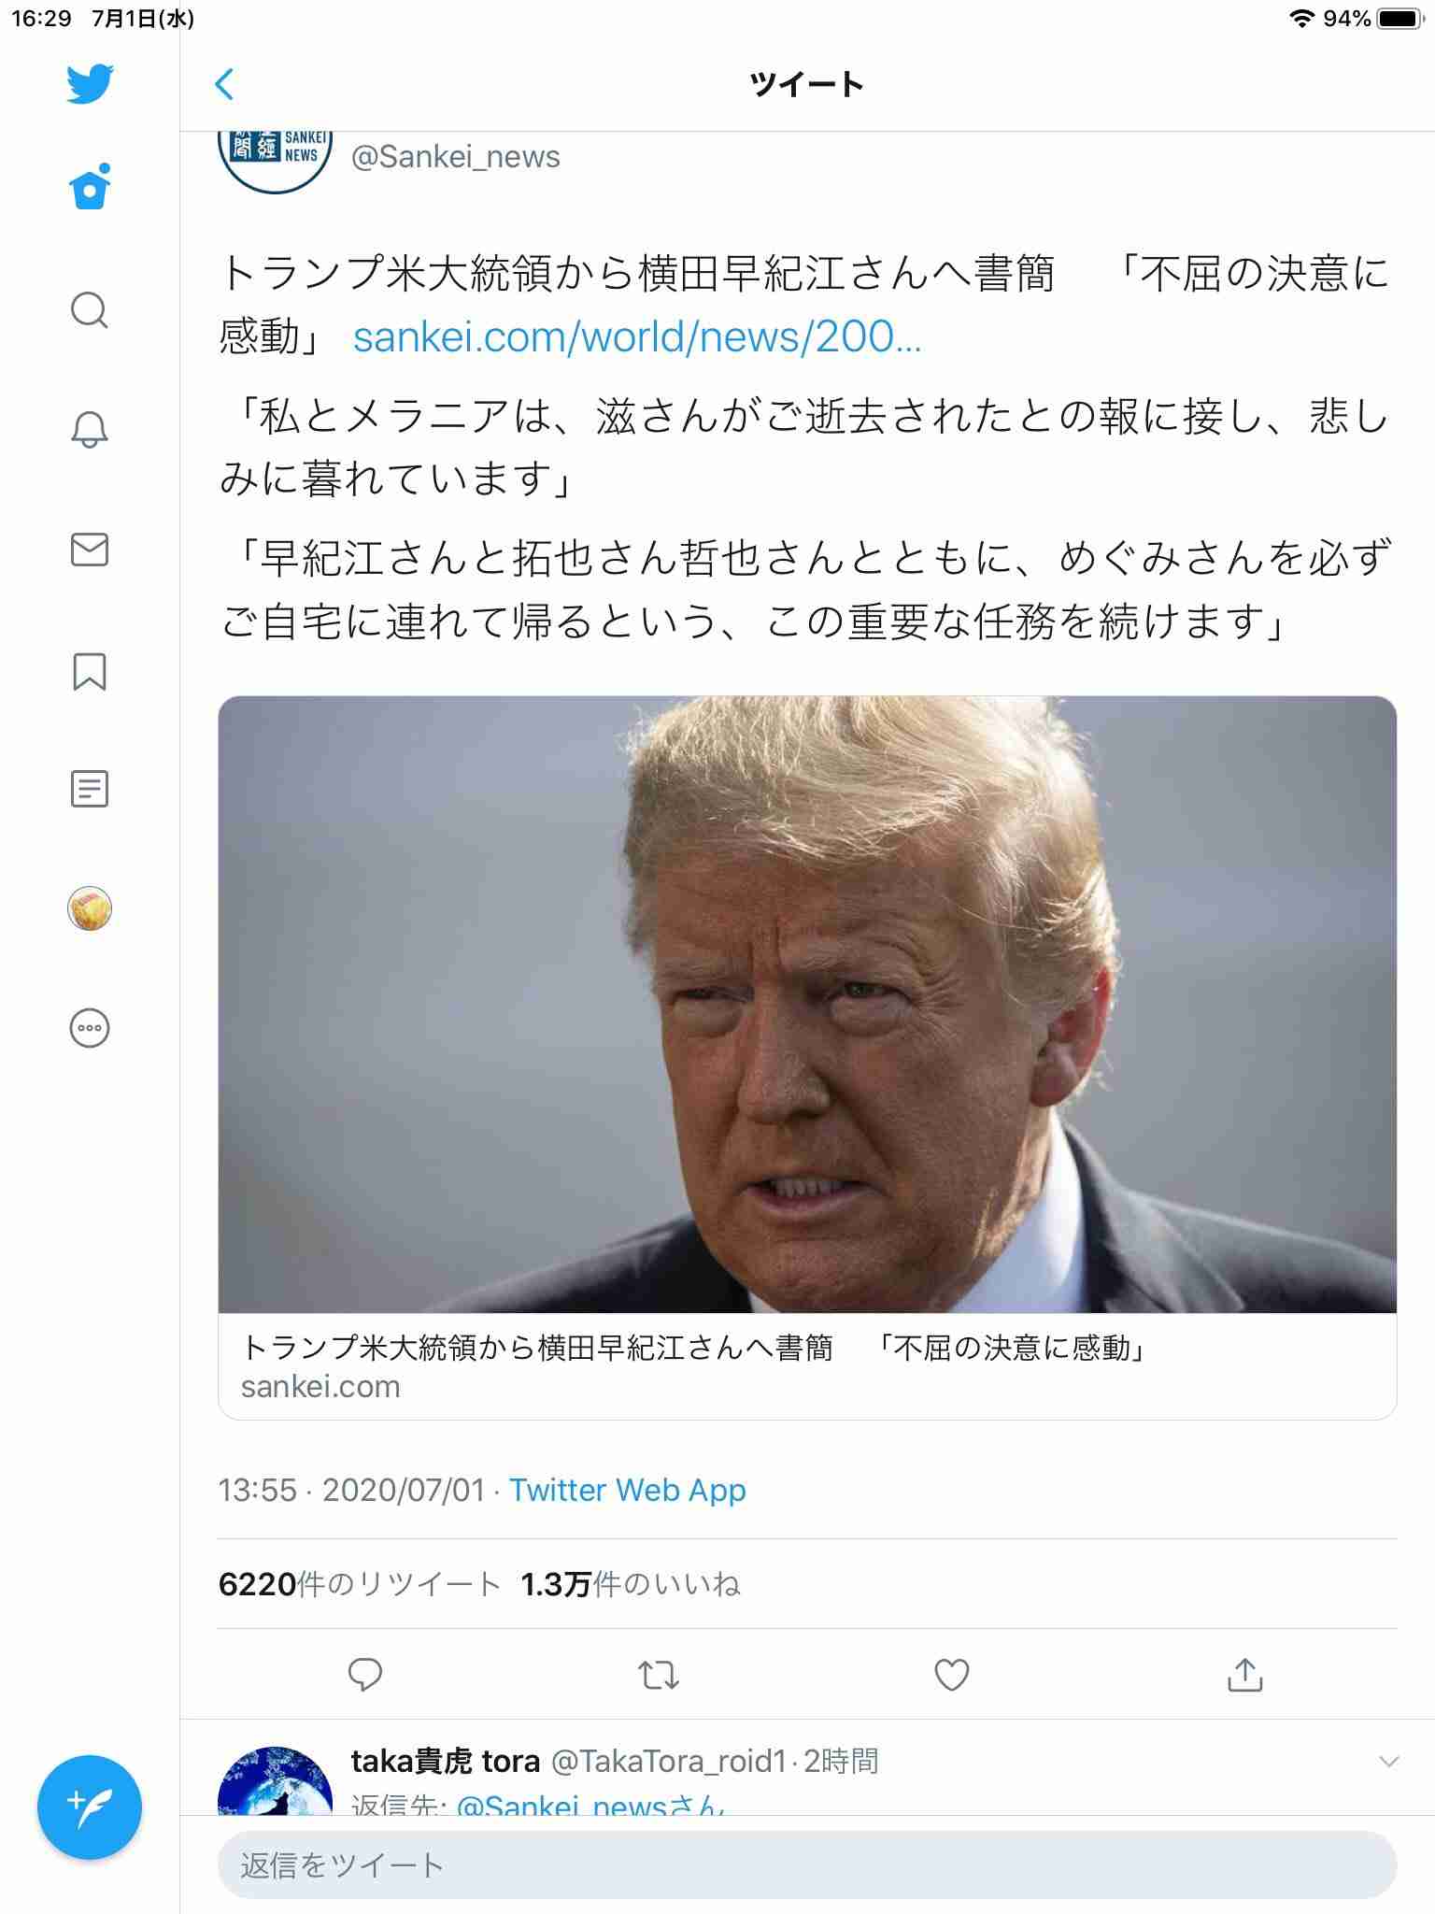Open Bookmarks icon in sidebar
This screenshot has width=1435, height=1914.
tap(90, 671)
